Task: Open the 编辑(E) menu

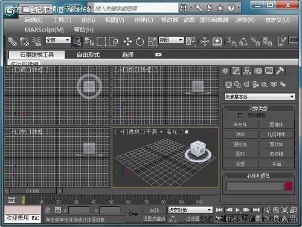Action: pyautogui.click(x=33, y=20)
